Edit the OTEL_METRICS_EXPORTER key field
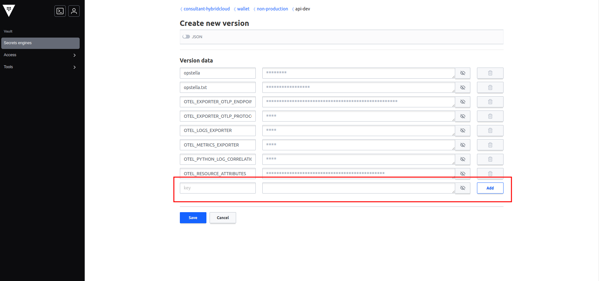 (217, 145)
